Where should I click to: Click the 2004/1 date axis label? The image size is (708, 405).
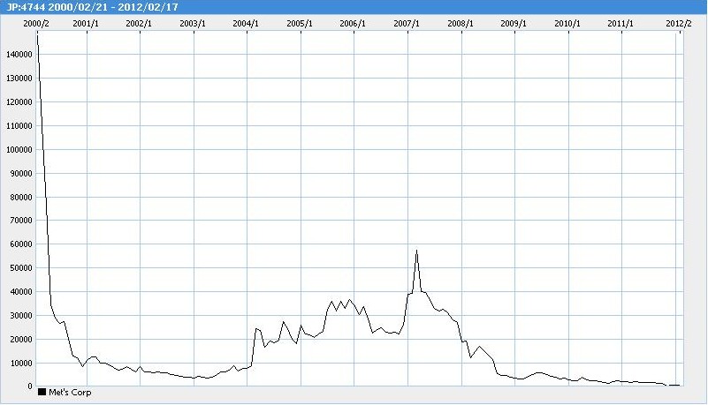click(x=246, y=24)
